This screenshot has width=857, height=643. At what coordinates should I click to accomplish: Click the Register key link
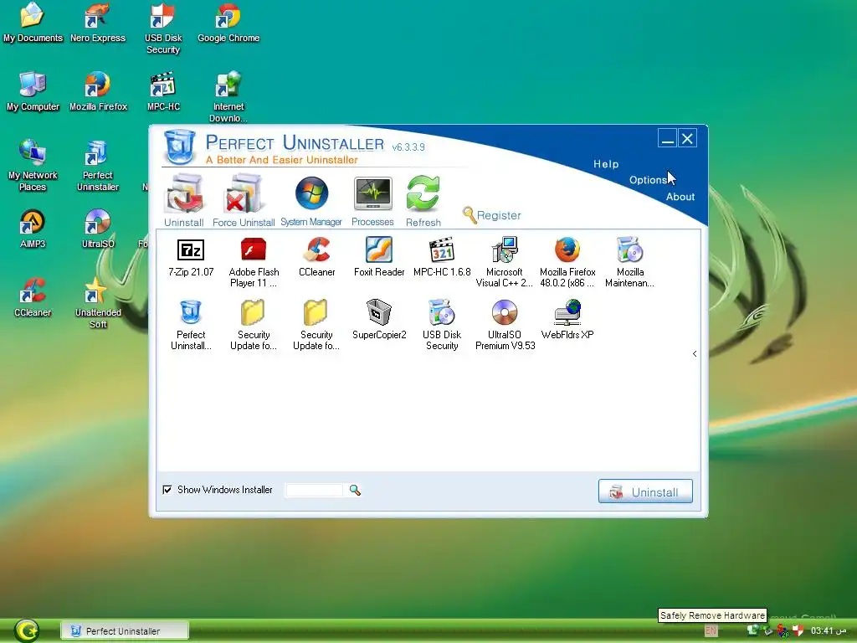point(491,215)
